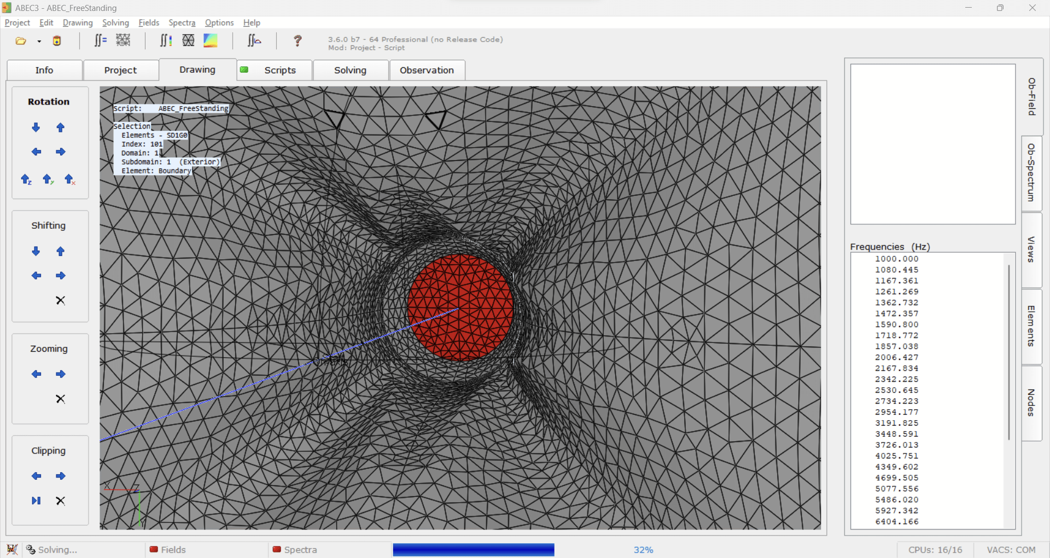Switch to the Scripts tab
The image size is (1050, 558).
(x=275, y=70)
